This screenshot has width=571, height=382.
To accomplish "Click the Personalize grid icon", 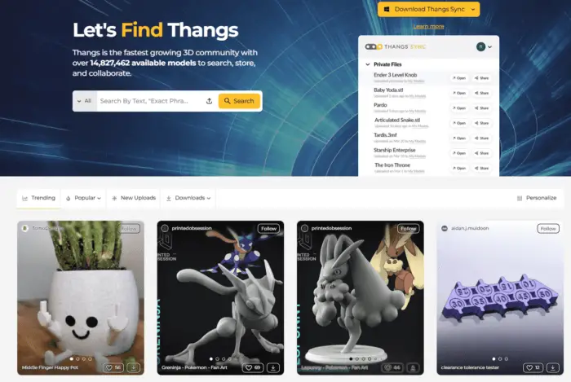I will [520, 198].
